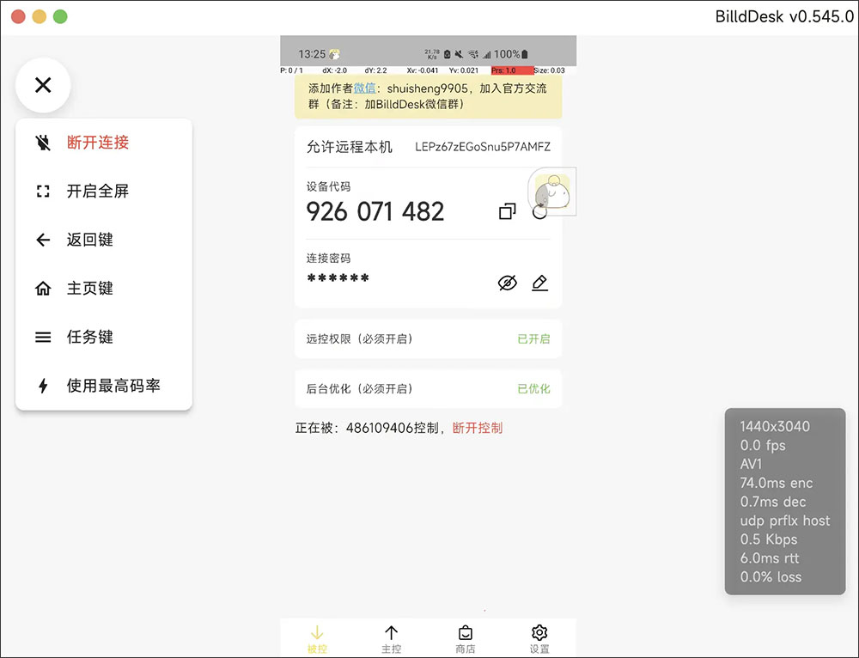The image size is (859, 658).
Task: Click the battery 100% indicator in phone status bar
Action: pyautogui.click(x=511, y=54)
